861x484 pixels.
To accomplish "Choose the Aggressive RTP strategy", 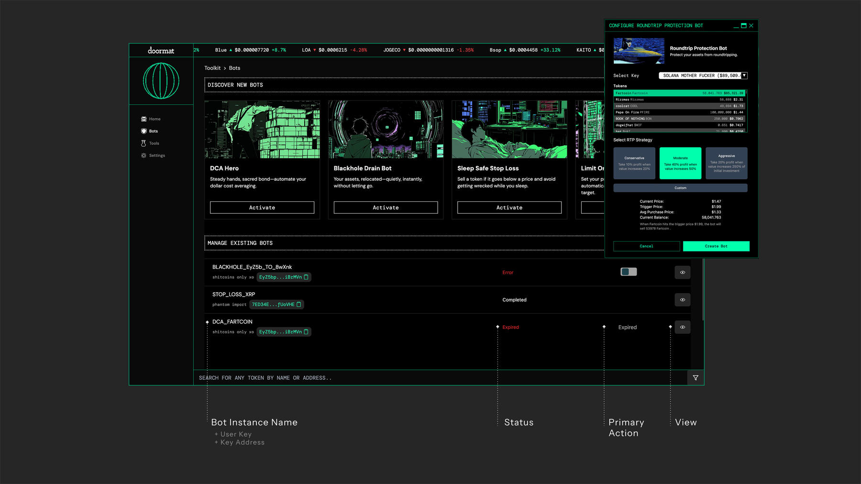I will 726,164.
